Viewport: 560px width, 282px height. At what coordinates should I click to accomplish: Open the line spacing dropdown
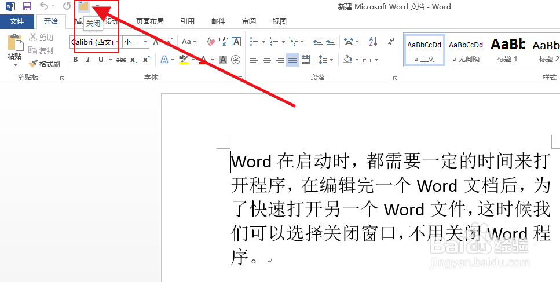pyautogui.click(x=325, y=60)
